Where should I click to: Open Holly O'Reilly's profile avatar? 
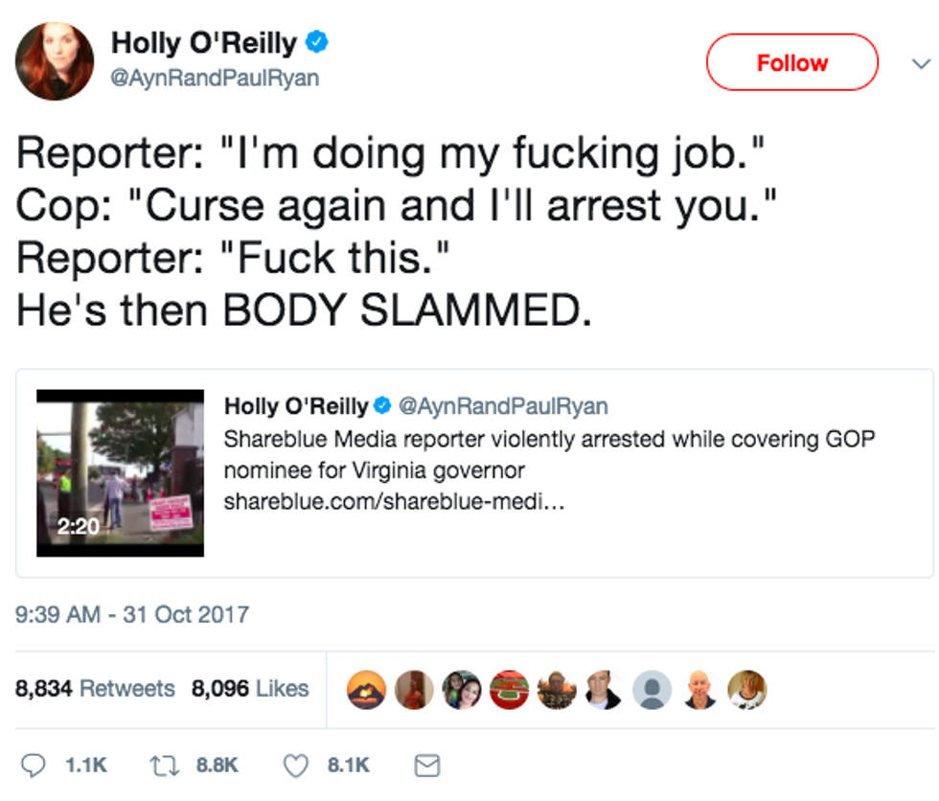pyautogui.click(x=55, y=61)
